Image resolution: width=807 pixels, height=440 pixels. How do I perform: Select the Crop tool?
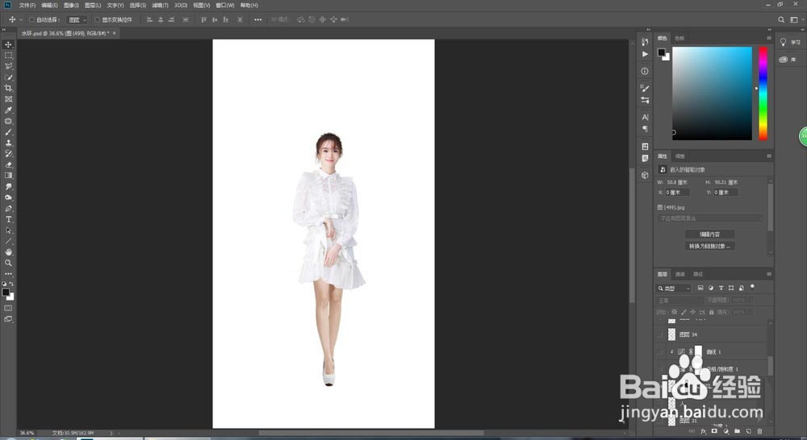click(x=8, y=89)
